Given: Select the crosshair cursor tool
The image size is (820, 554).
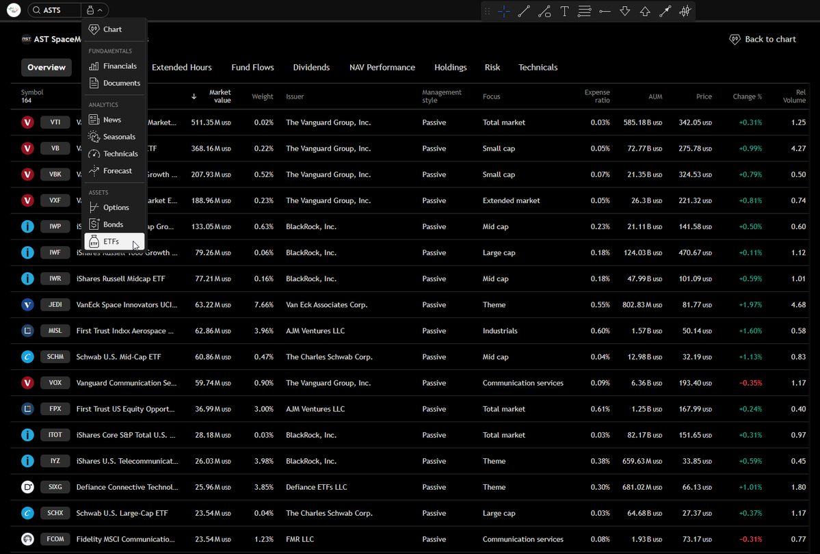Looking at the screenshot, I should coord(504,11).
